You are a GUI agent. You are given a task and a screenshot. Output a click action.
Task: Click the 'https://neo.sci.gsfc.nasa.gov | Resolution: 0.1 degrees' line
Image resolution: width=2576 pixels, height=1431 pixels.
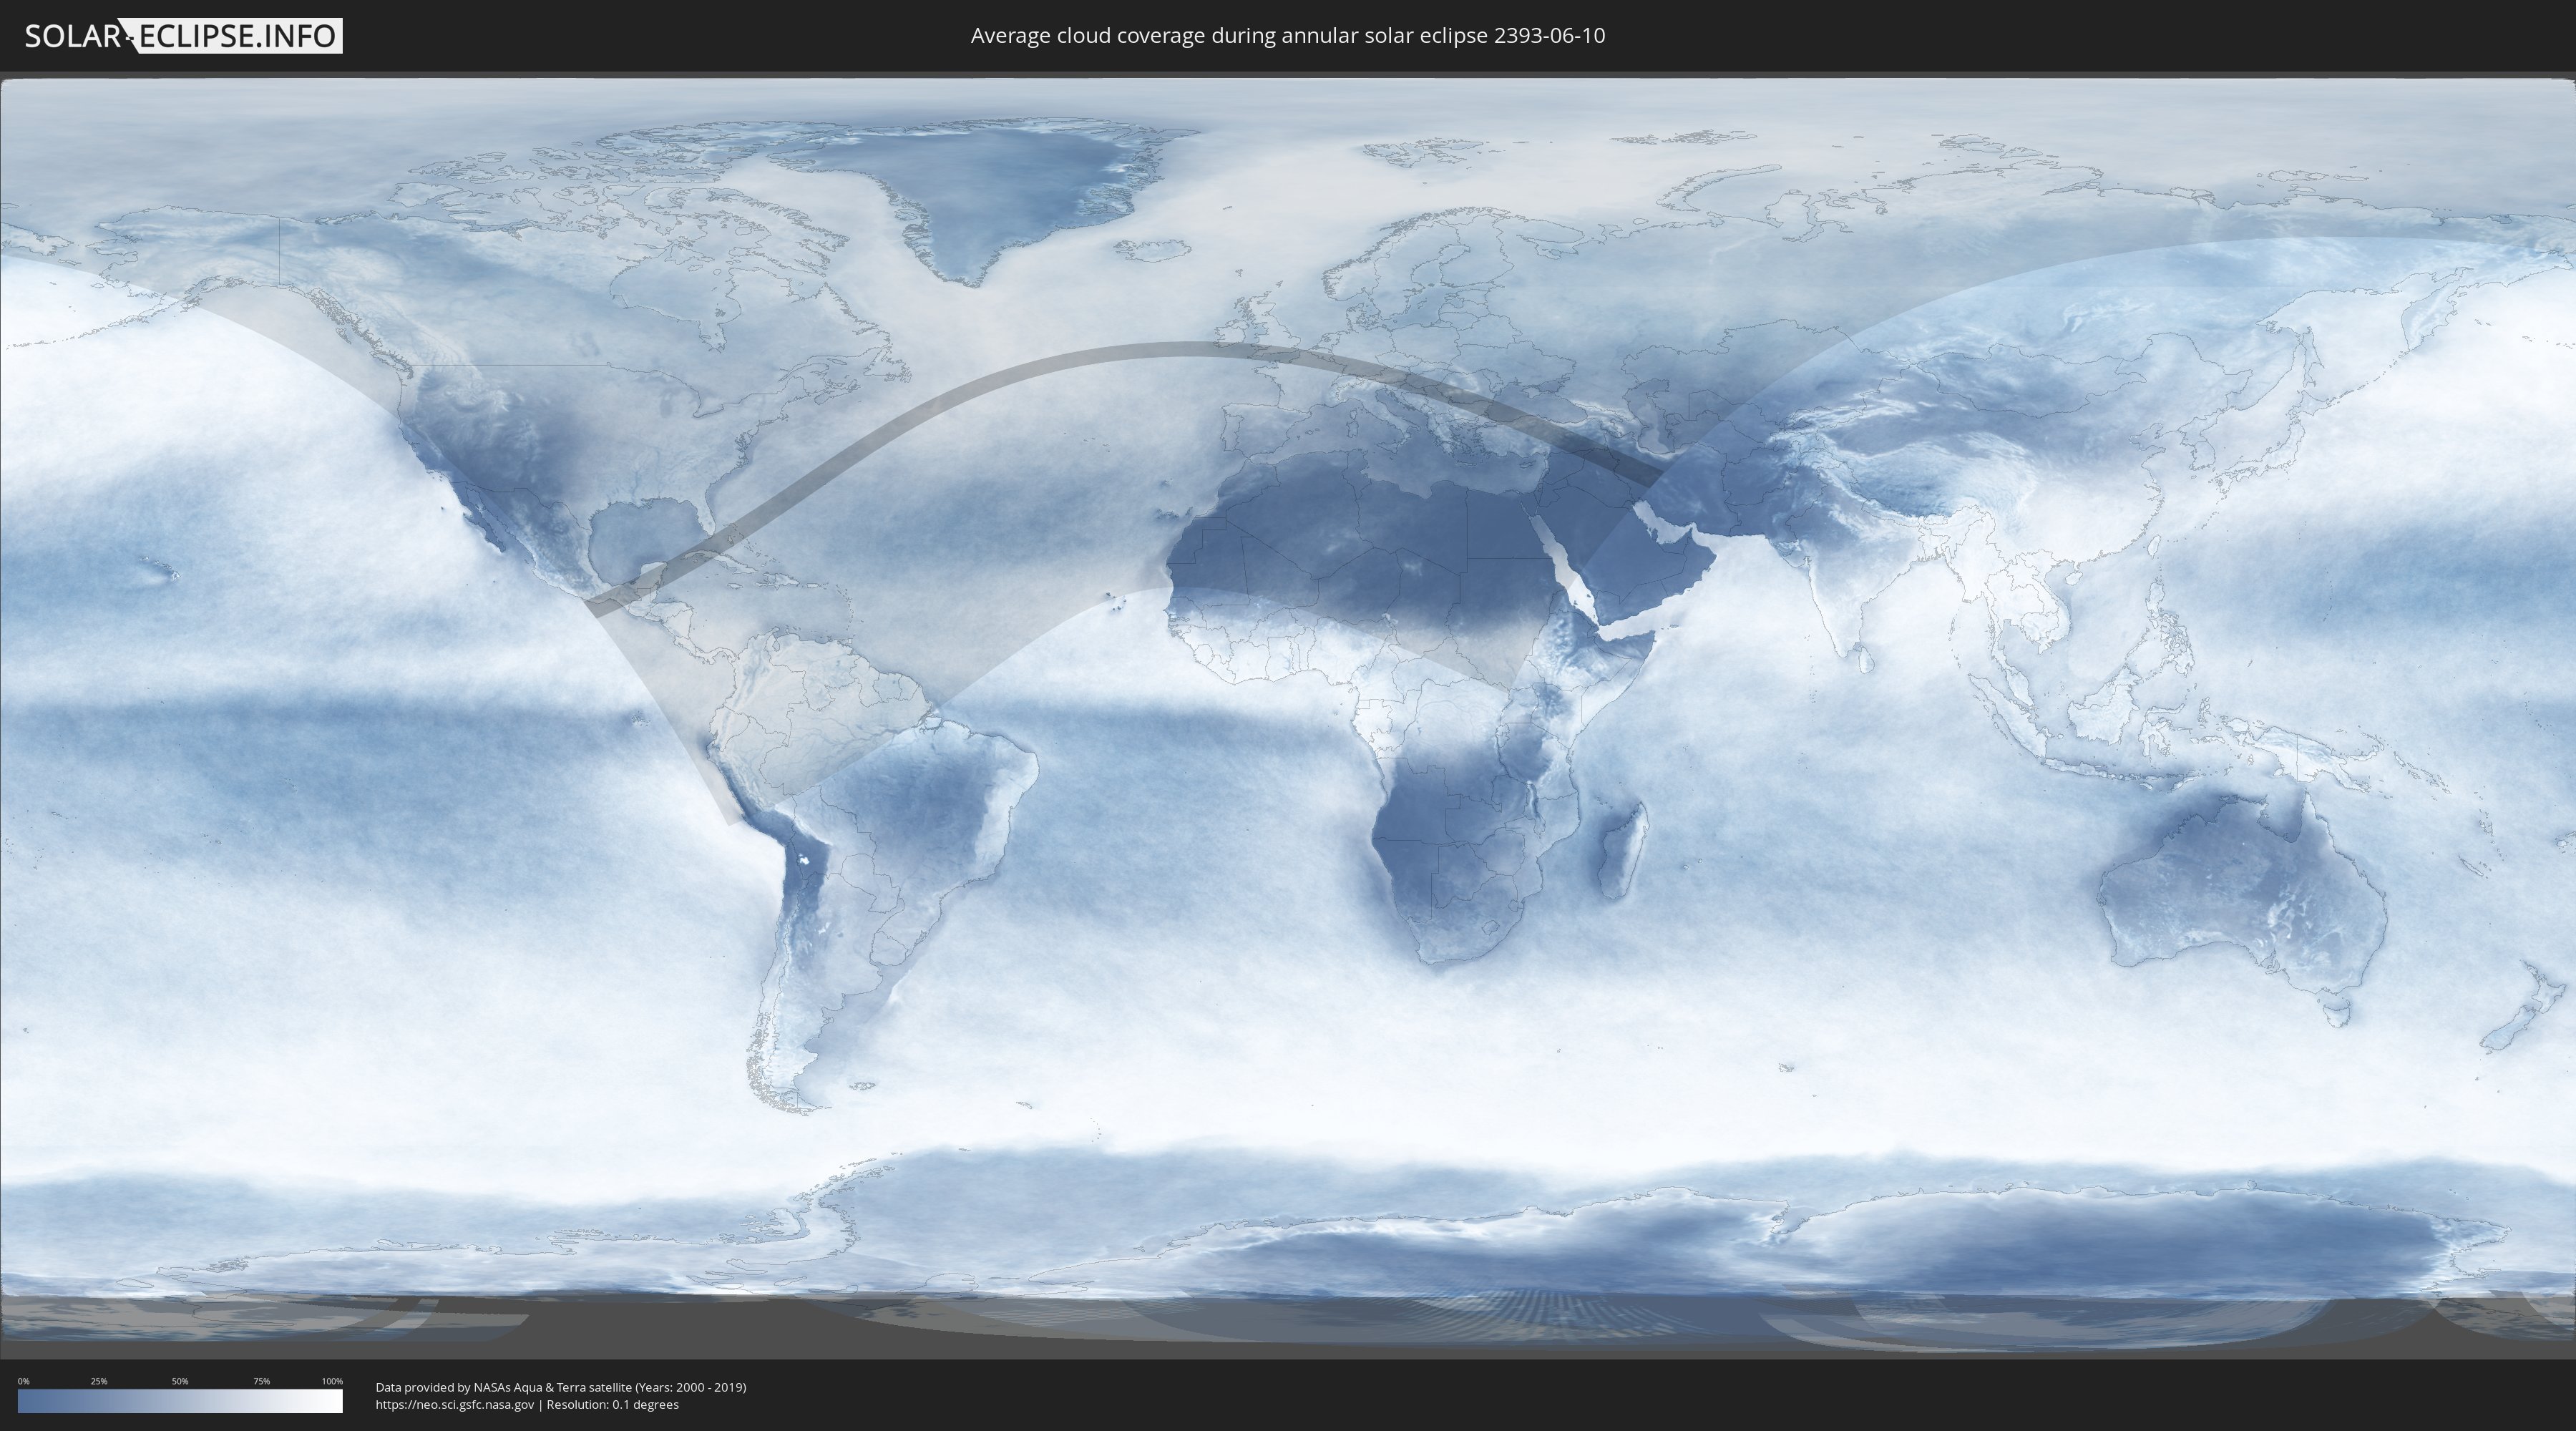(527, 1405)
